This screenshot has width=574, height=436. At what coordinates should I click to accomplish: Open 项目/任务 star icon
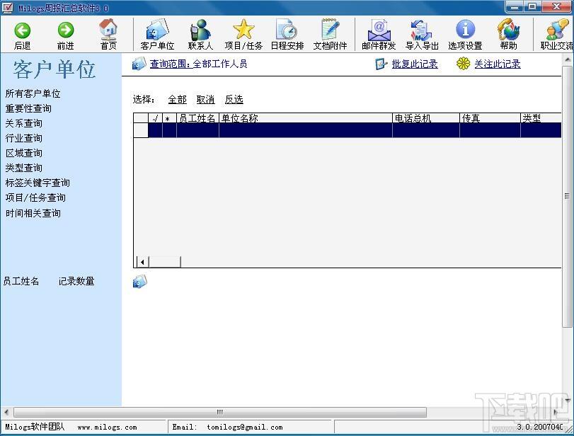point(243,29)
